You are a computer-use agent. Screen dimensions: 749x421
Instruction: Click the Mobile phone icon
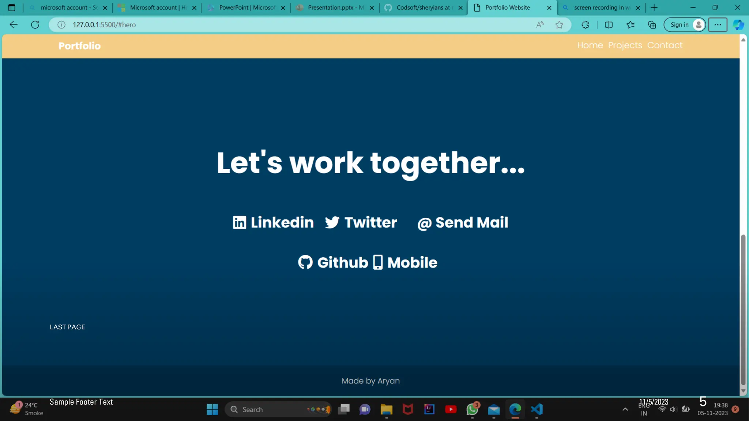pos(378,262)
